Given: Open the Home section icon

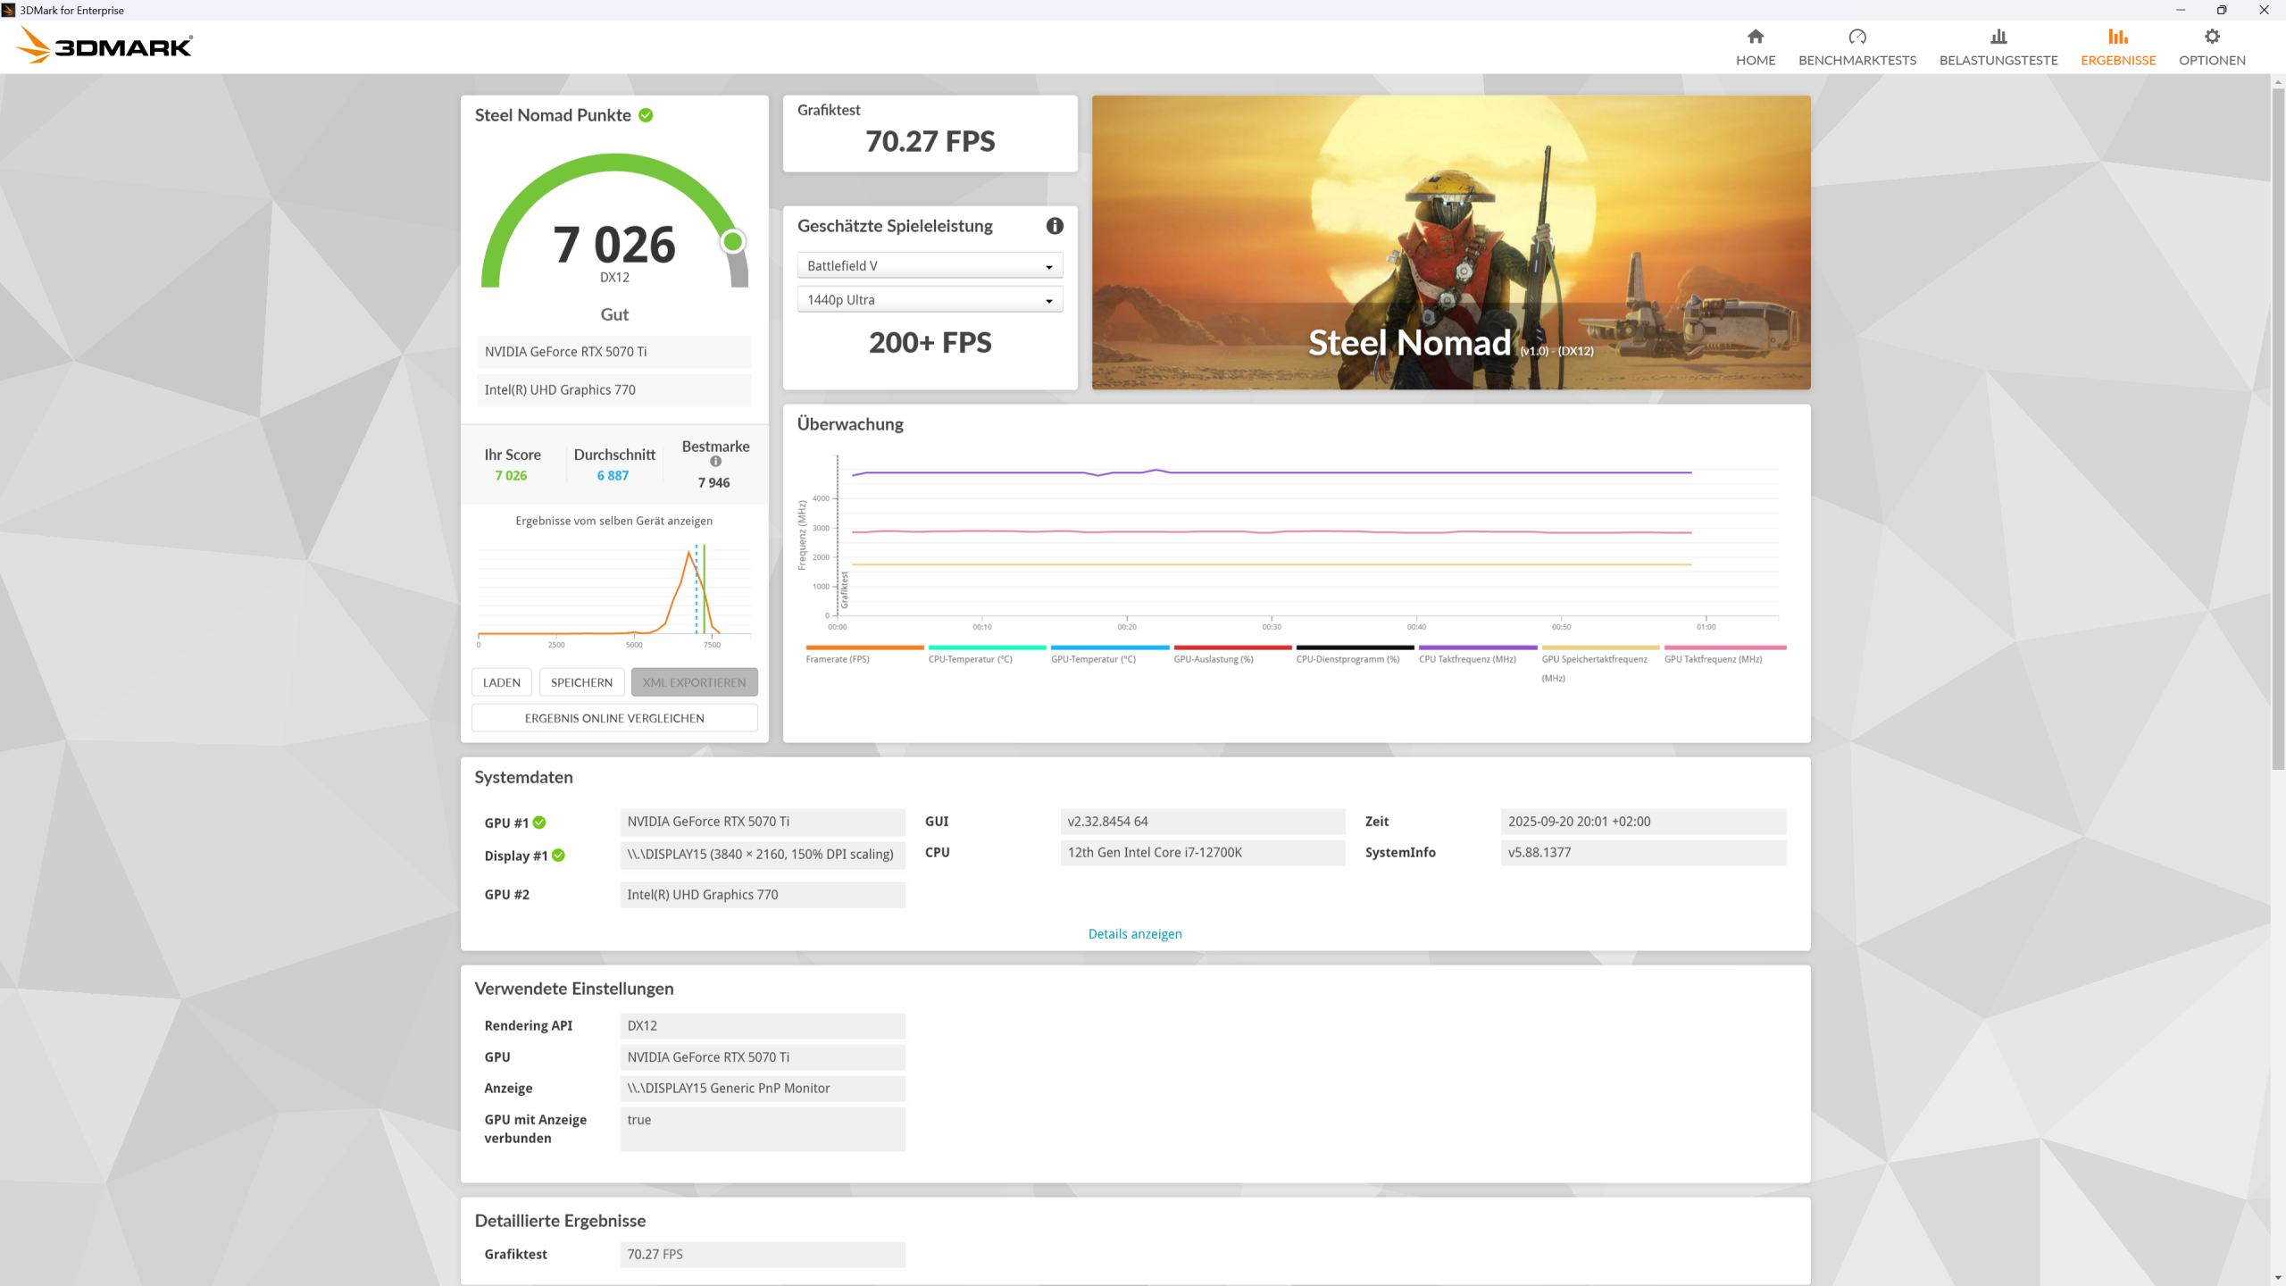Looking at the screenshot, I should 1755,37.
